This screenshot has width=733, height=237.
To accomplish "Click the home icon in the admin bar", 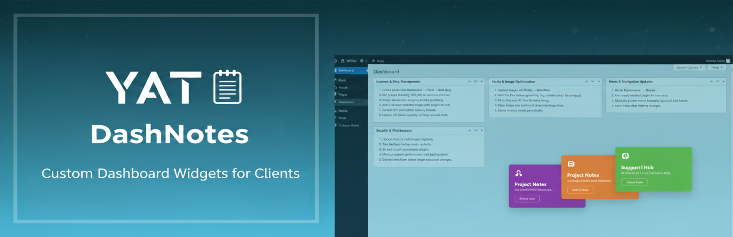I will tap(343, 61).
